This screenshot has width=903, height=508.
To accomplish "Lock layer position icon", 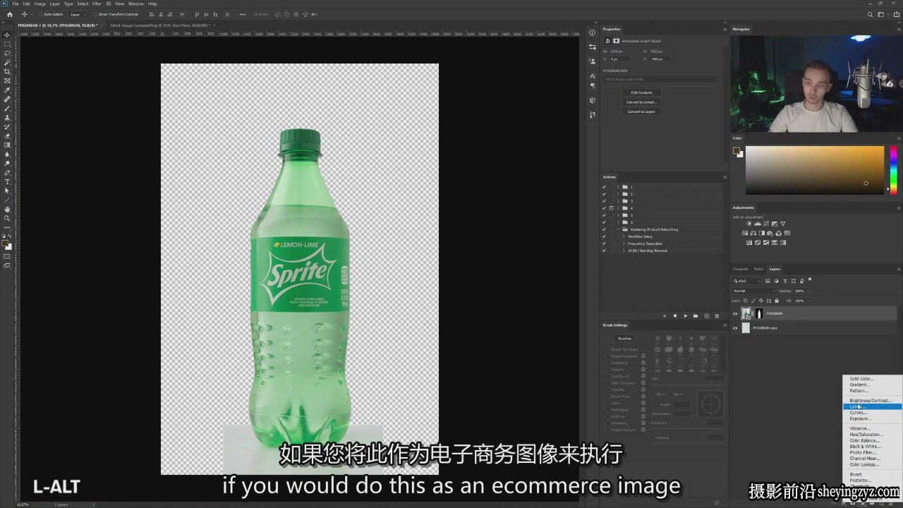I will point(761,301).
